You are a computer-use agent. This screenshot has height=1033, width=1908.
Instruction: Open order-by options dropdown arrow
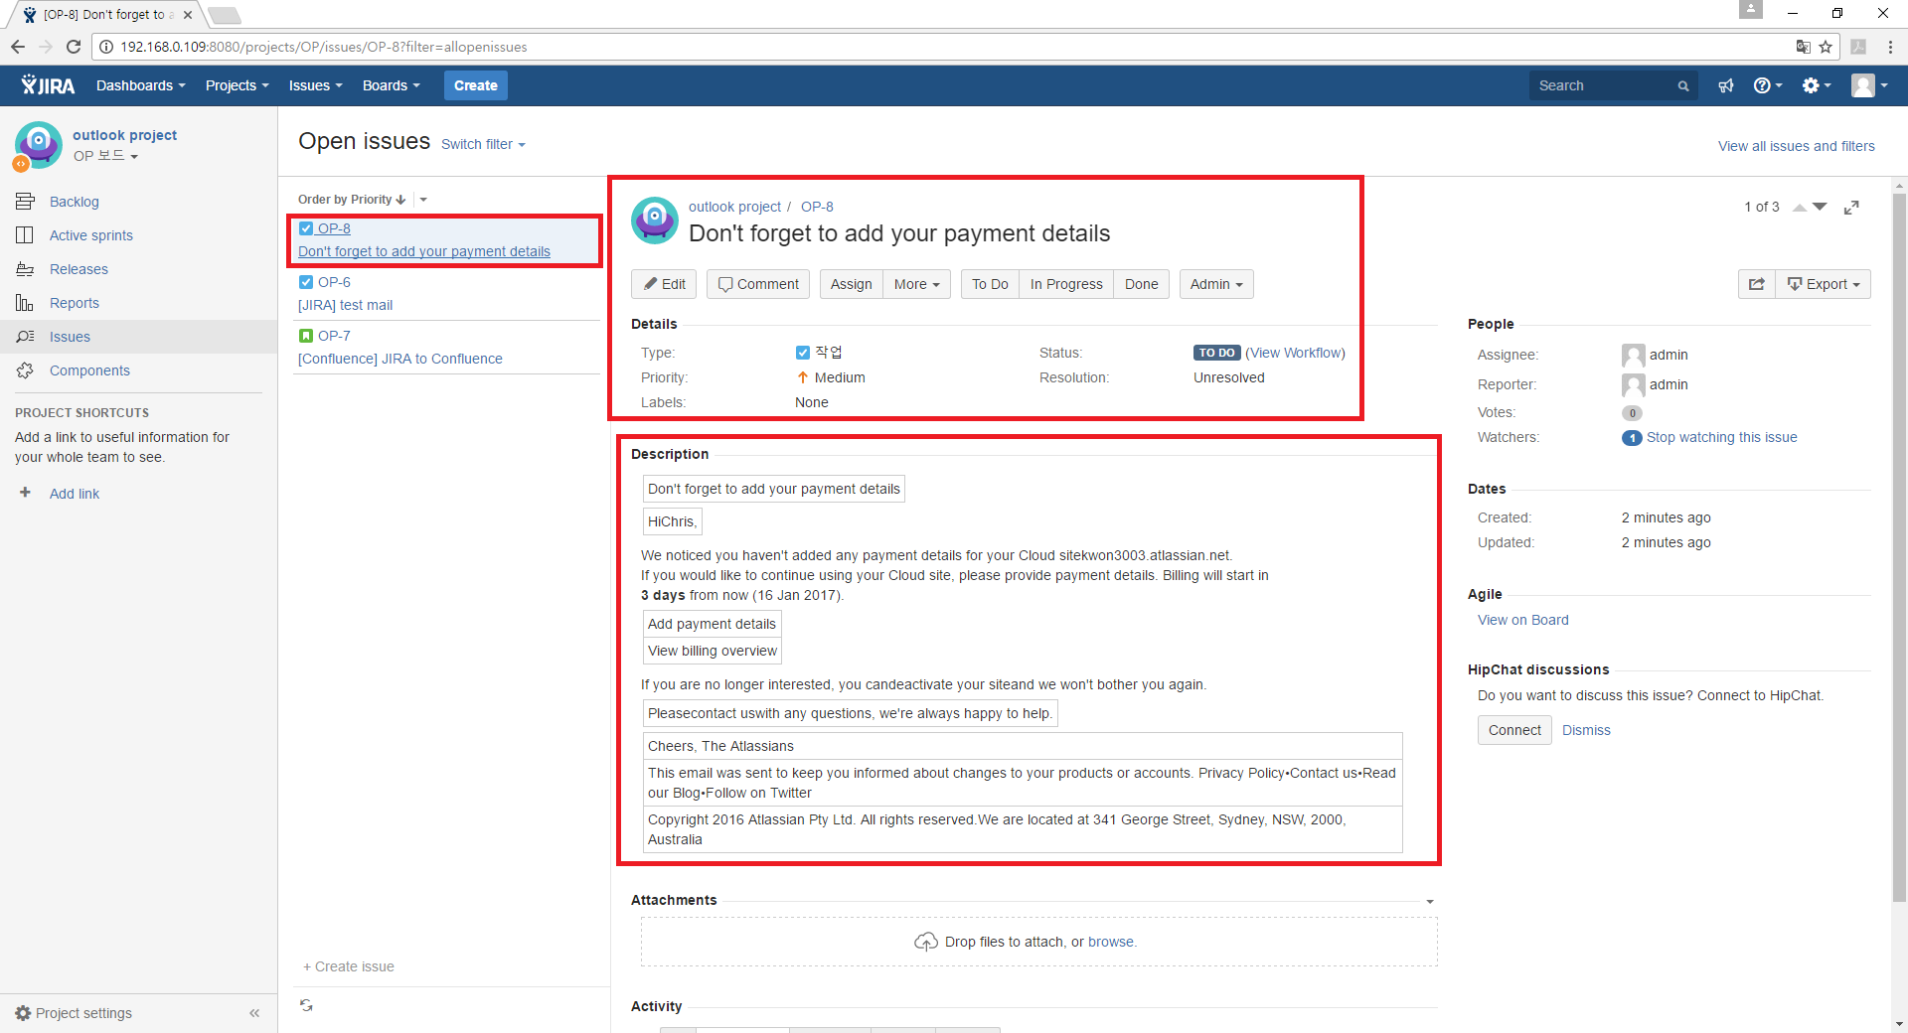423,200
